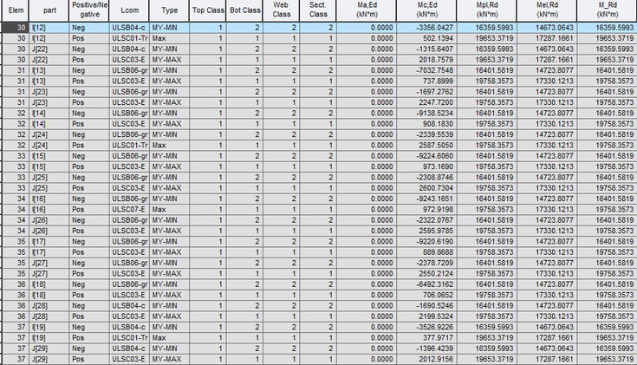Click the Sect. Class column header

click(x=318, y=10)
